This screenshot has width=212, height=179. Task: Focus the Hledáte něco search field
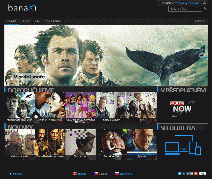pyautogui.click(x=185, y=9)
